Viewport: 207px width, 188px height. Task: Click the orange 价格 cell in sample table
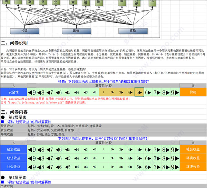[x=193, y=92]
